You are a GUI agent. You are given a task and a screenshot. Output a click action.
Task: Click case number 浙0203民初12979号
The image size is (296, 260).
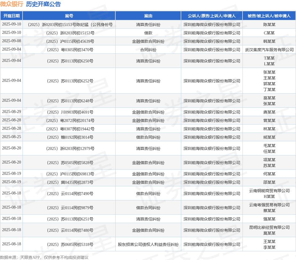click(x=70, y=148)
